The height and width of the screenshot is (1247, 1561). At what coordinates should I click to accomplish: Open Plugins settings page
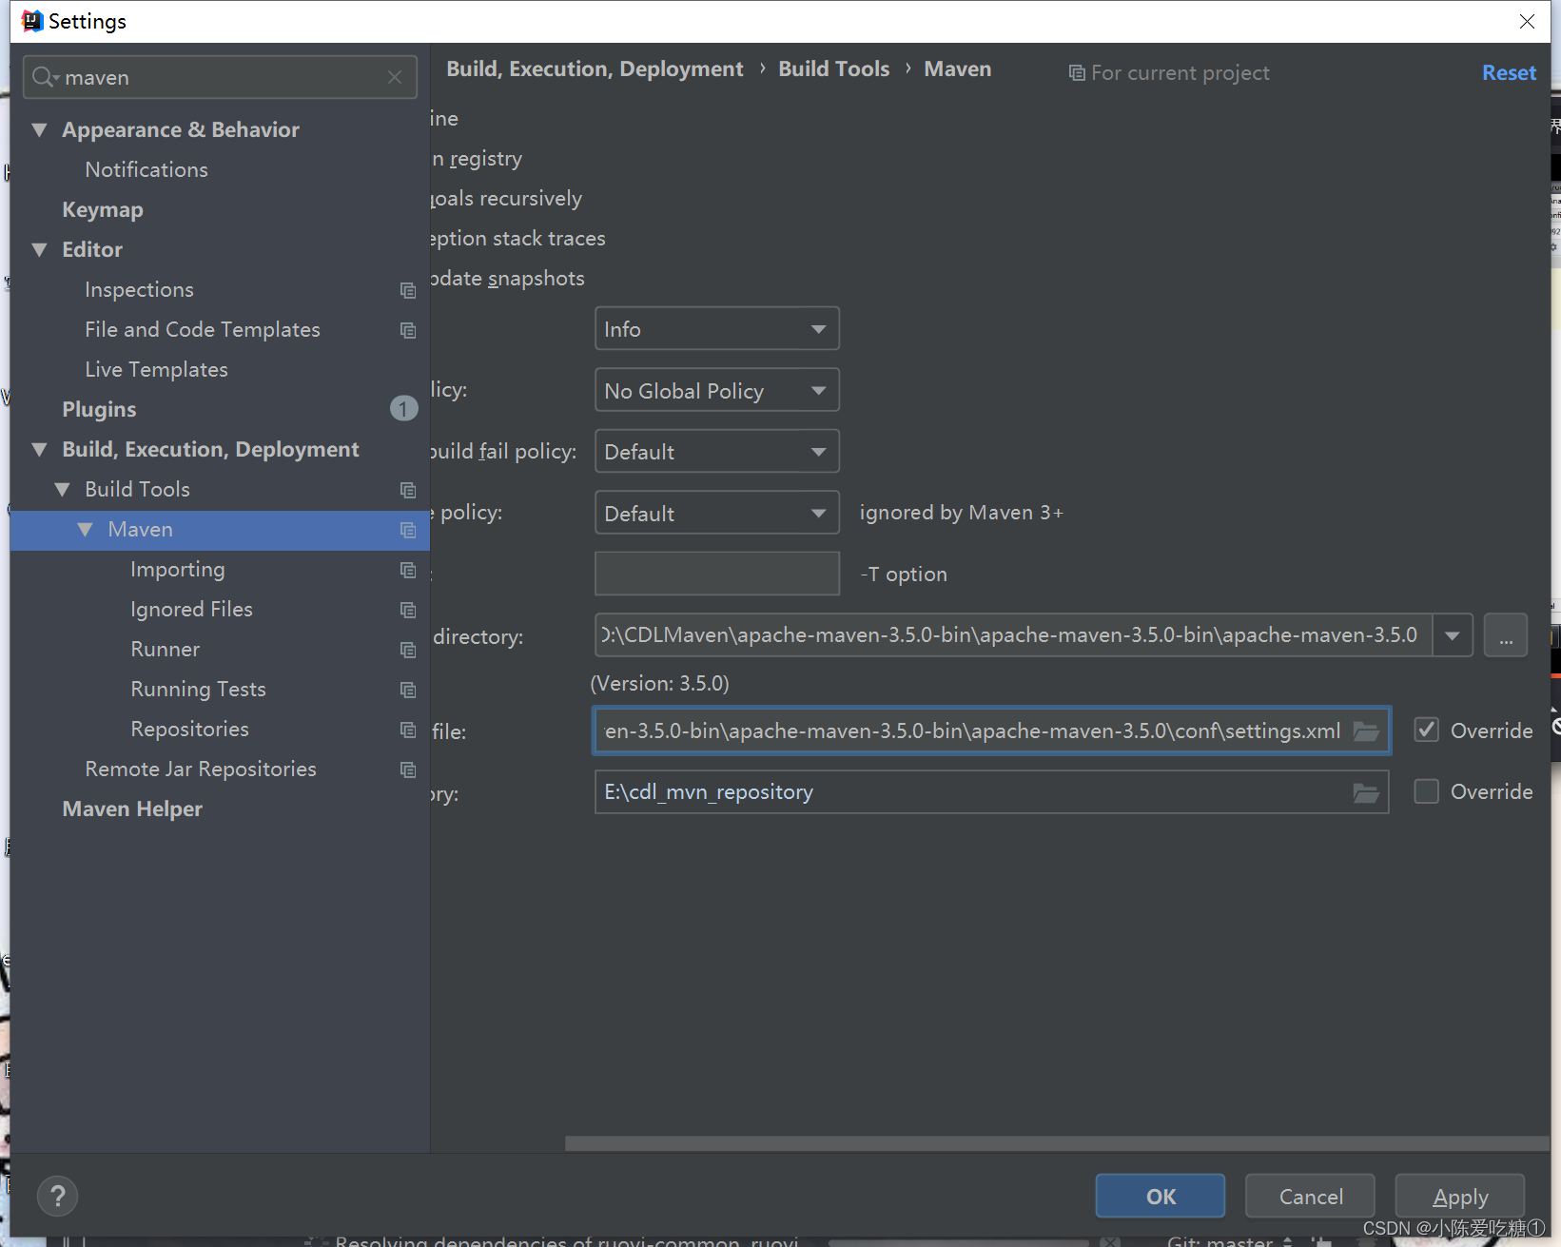[x=99, y=409]
